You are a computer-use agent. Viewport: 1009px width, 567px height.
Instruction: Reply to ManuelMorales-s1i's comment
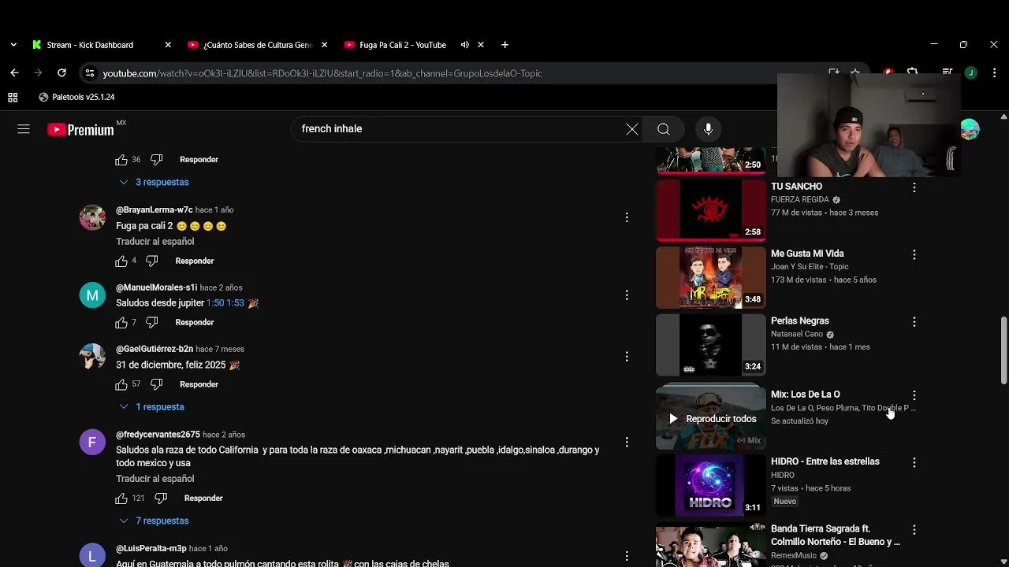pyautogui.click(x=195, y=322)
